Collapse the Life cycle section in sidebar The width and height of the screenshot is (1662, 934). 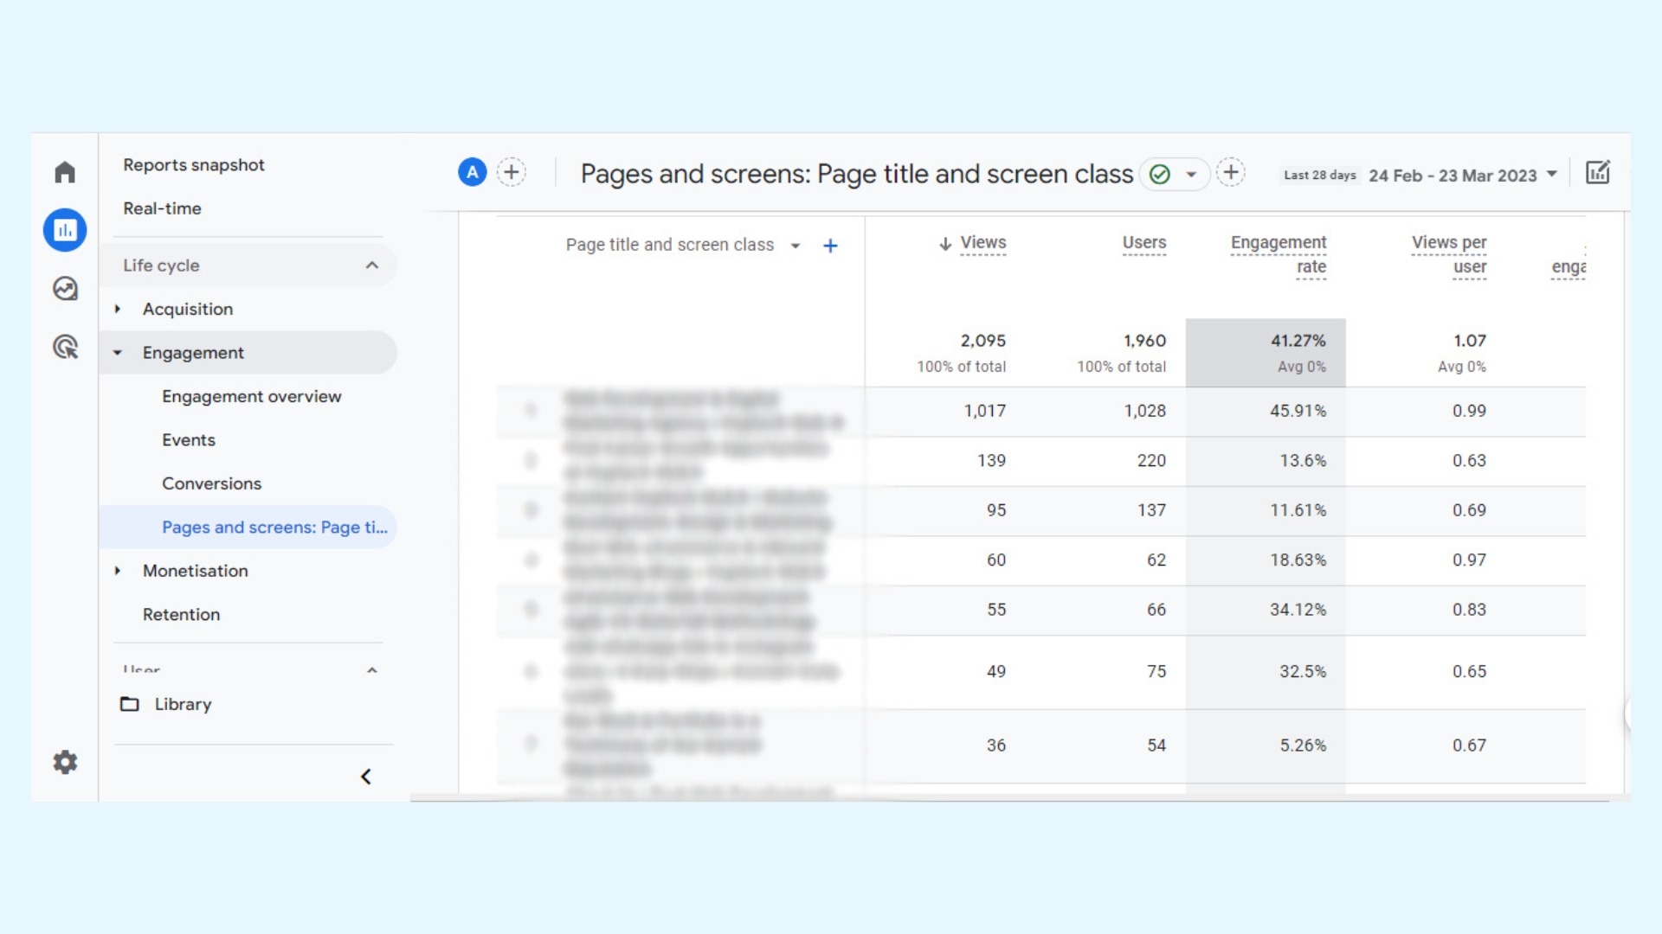(x=373, y=265)
